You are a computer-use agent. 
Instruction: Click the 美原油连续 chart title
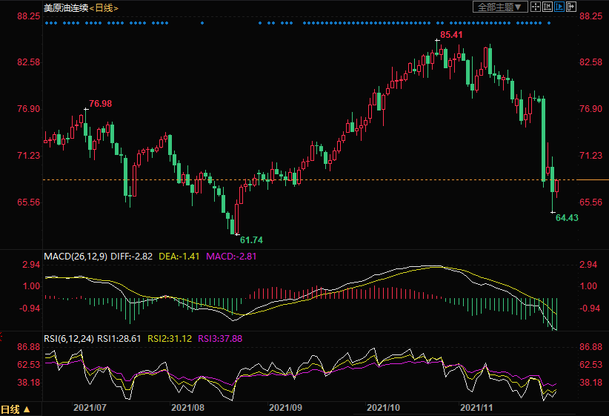(65, 7)
